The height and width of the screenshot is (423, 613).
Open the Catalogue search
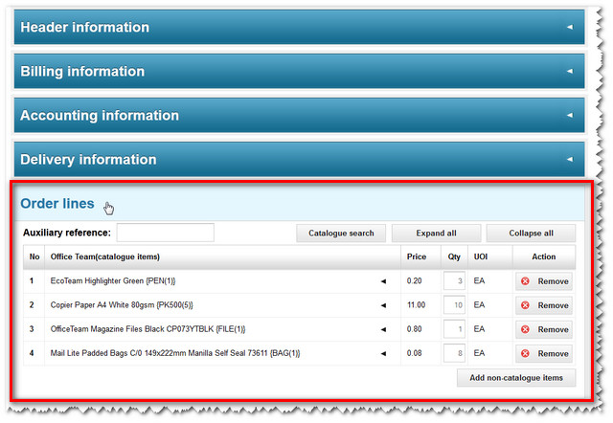coord(341,233)
